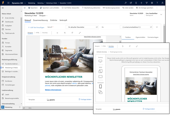Open the settings gear icon
This screenshot has width=171, height=115.
(152, 3)
